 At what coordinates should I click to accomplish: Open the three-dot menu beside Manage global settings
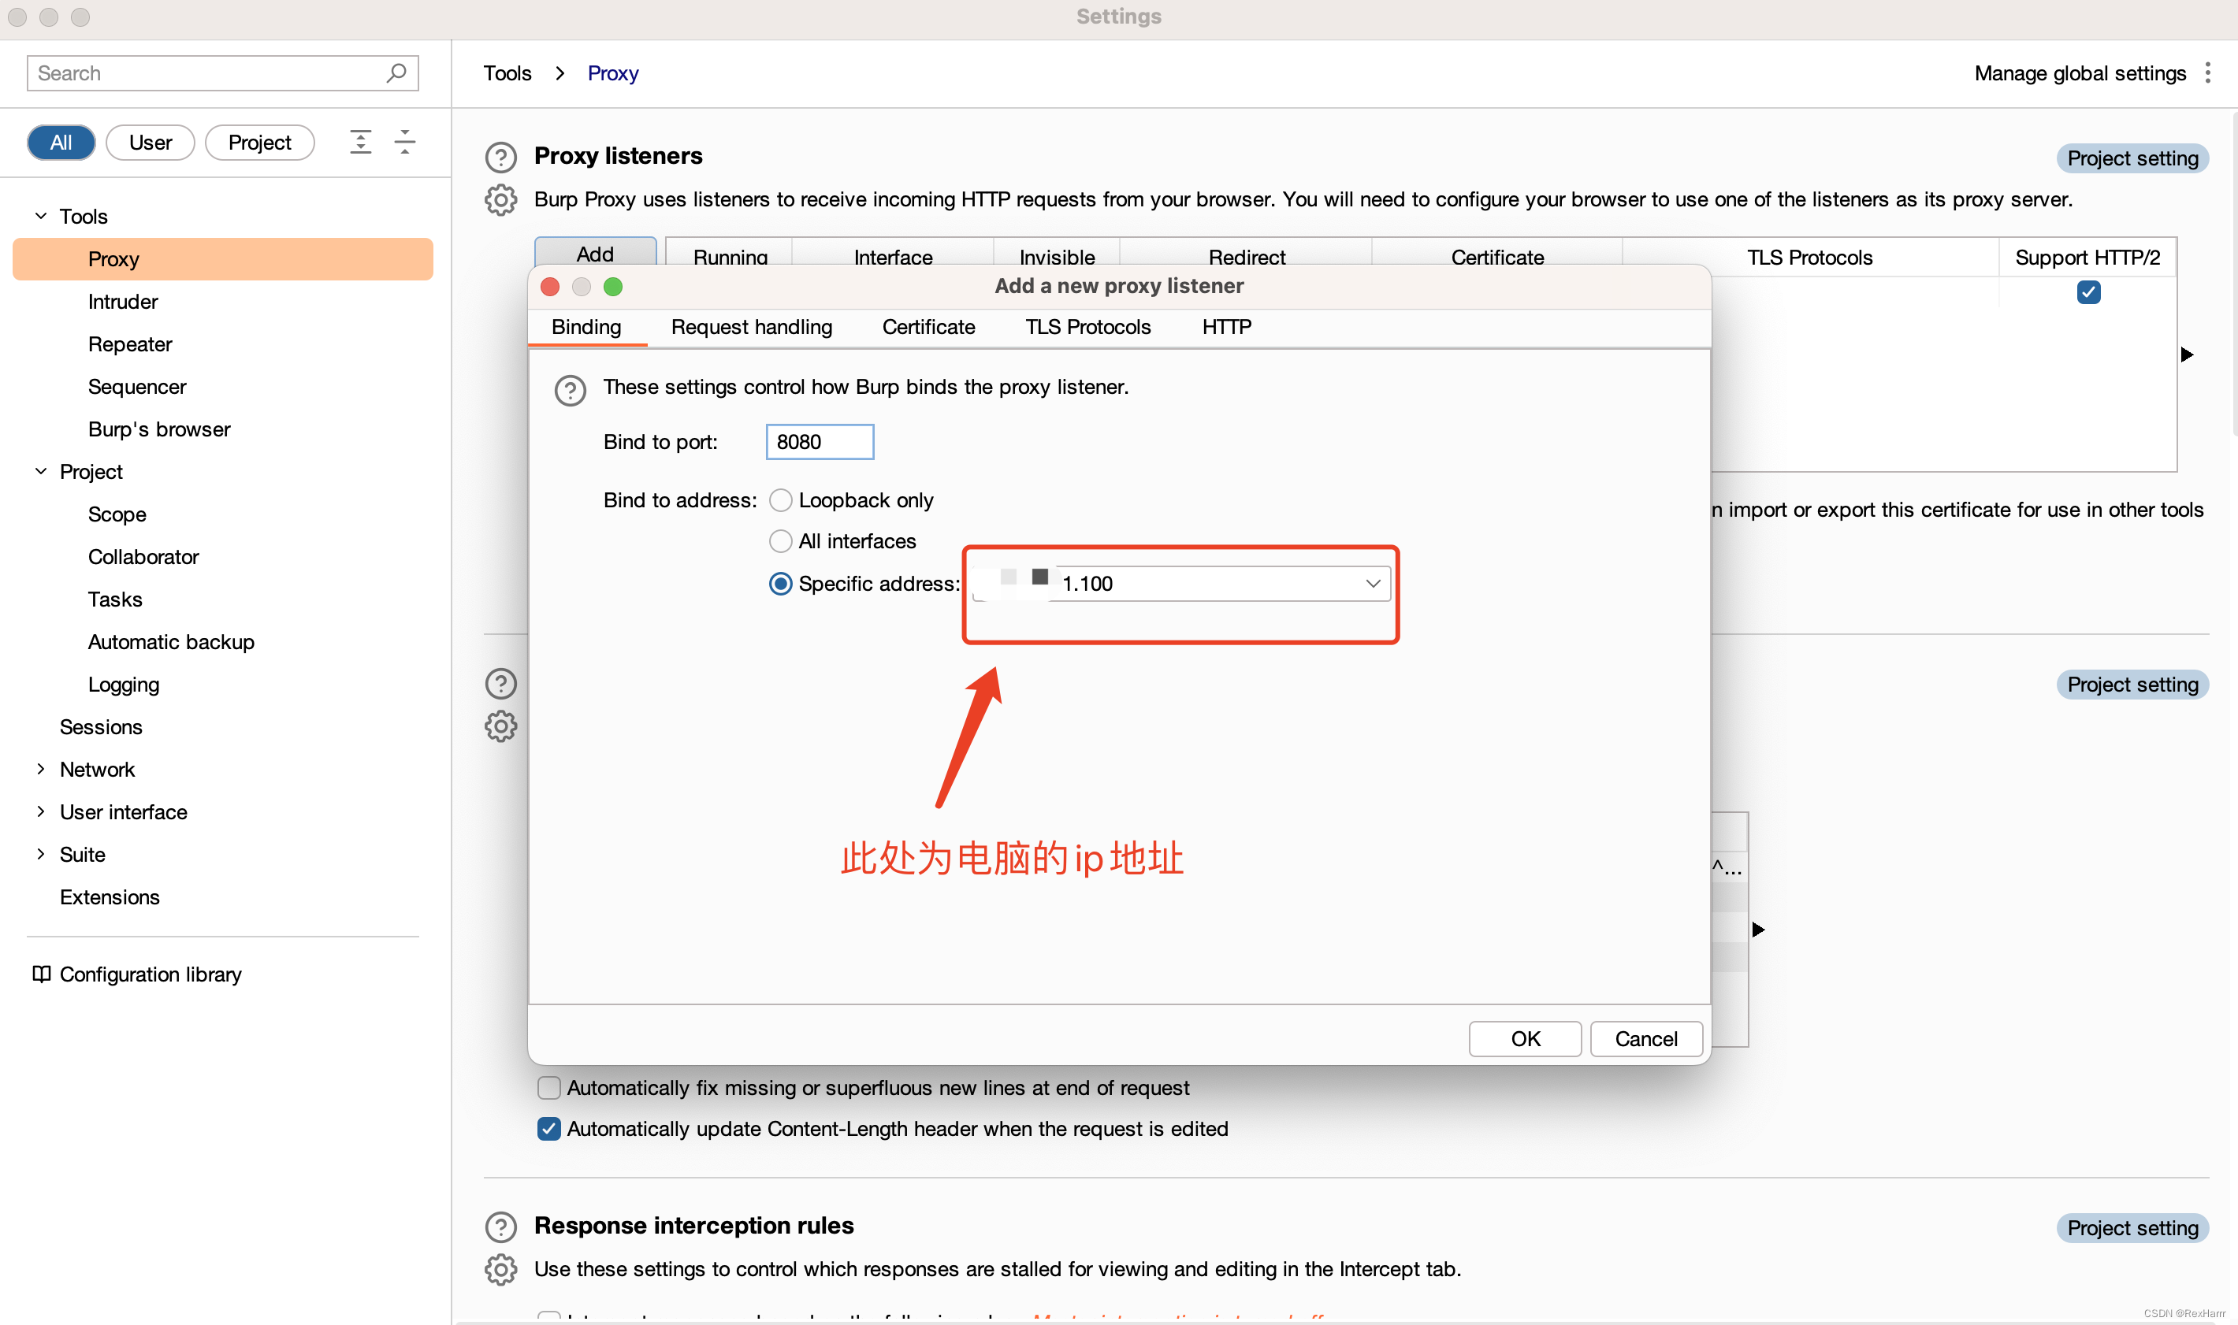coord(2207,72)
